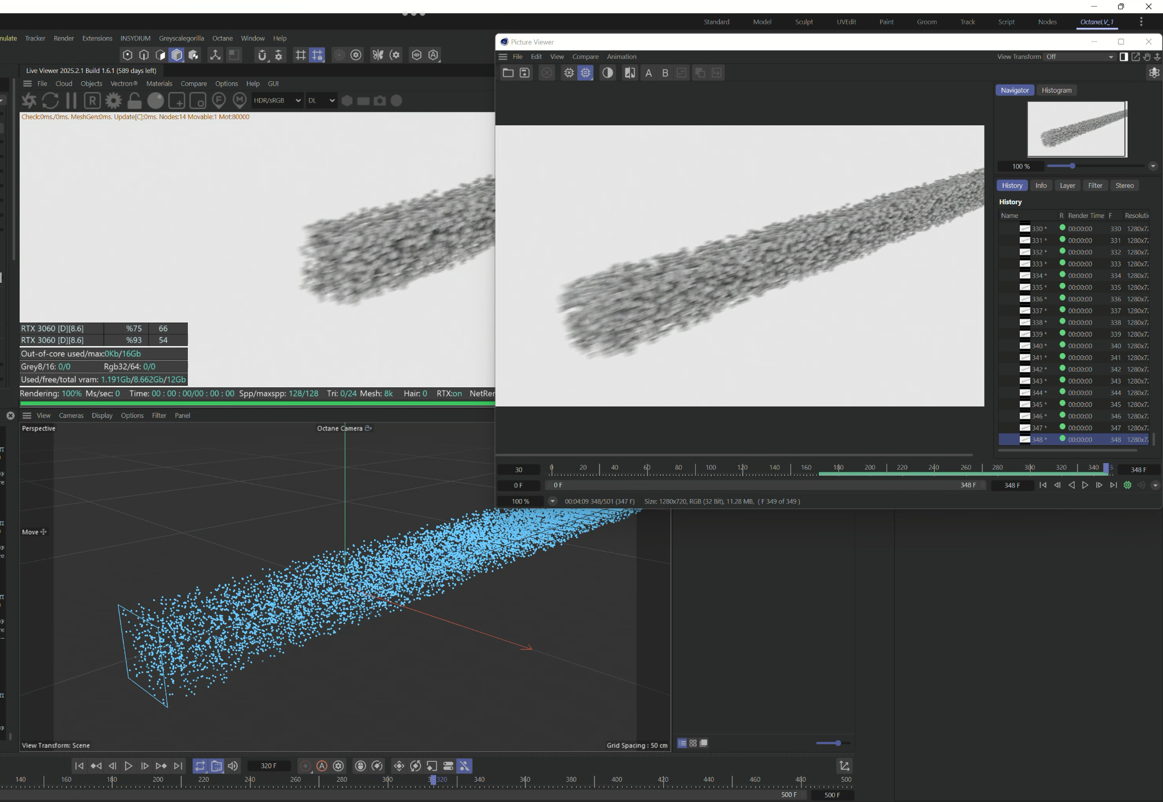Toggle loop playback in animation bar

(200, 766)
